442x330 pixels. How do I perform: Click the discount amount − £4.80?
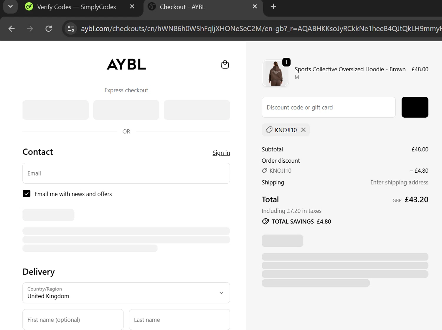click(419, 171)
